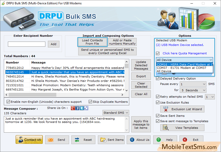
Task: Click message composer scroll down arrow
Action: click(127, 130)
